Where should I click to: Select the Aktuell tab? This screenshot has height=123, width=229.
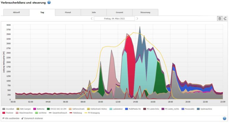coord(16,12)
